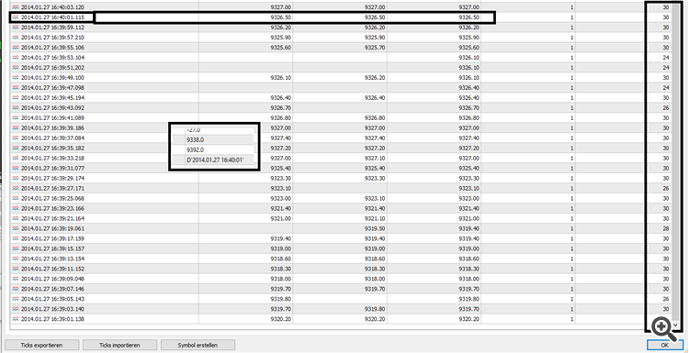Screen dimensions: 689x353
Task: Click the 9327.10 price cell
Action: (375, 159)
